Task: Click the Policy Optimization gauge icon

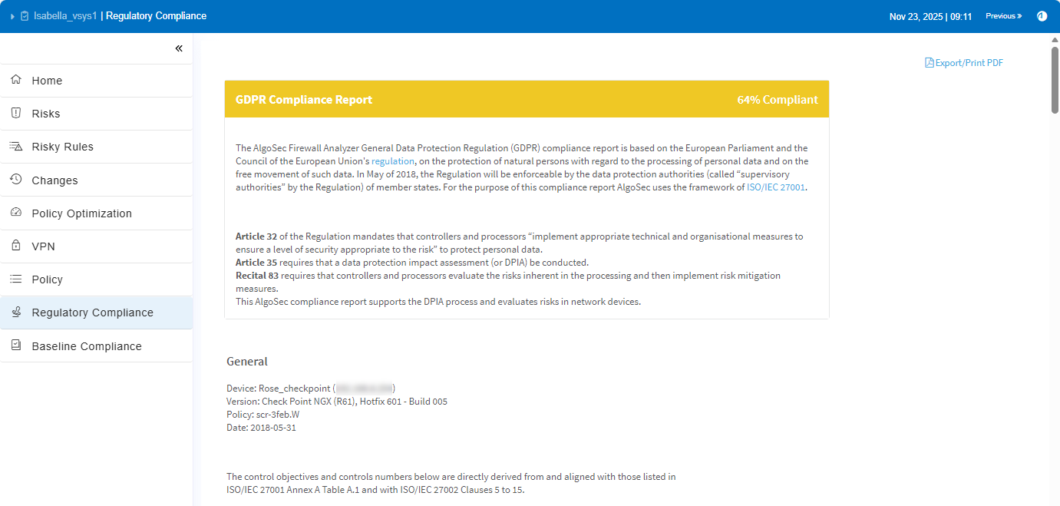Action: point(16,213)
